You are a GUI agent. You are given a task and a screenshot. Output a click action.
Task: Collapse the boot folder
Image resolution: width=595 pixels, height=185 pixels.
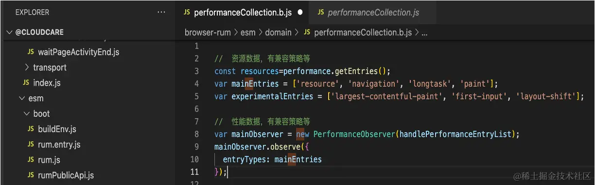(27, 114)
